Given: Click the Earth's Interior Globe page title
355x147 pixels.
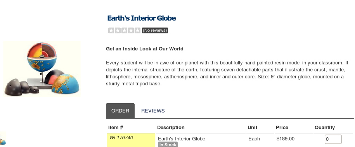Looking at the screenshot, I should coord(142,18).
